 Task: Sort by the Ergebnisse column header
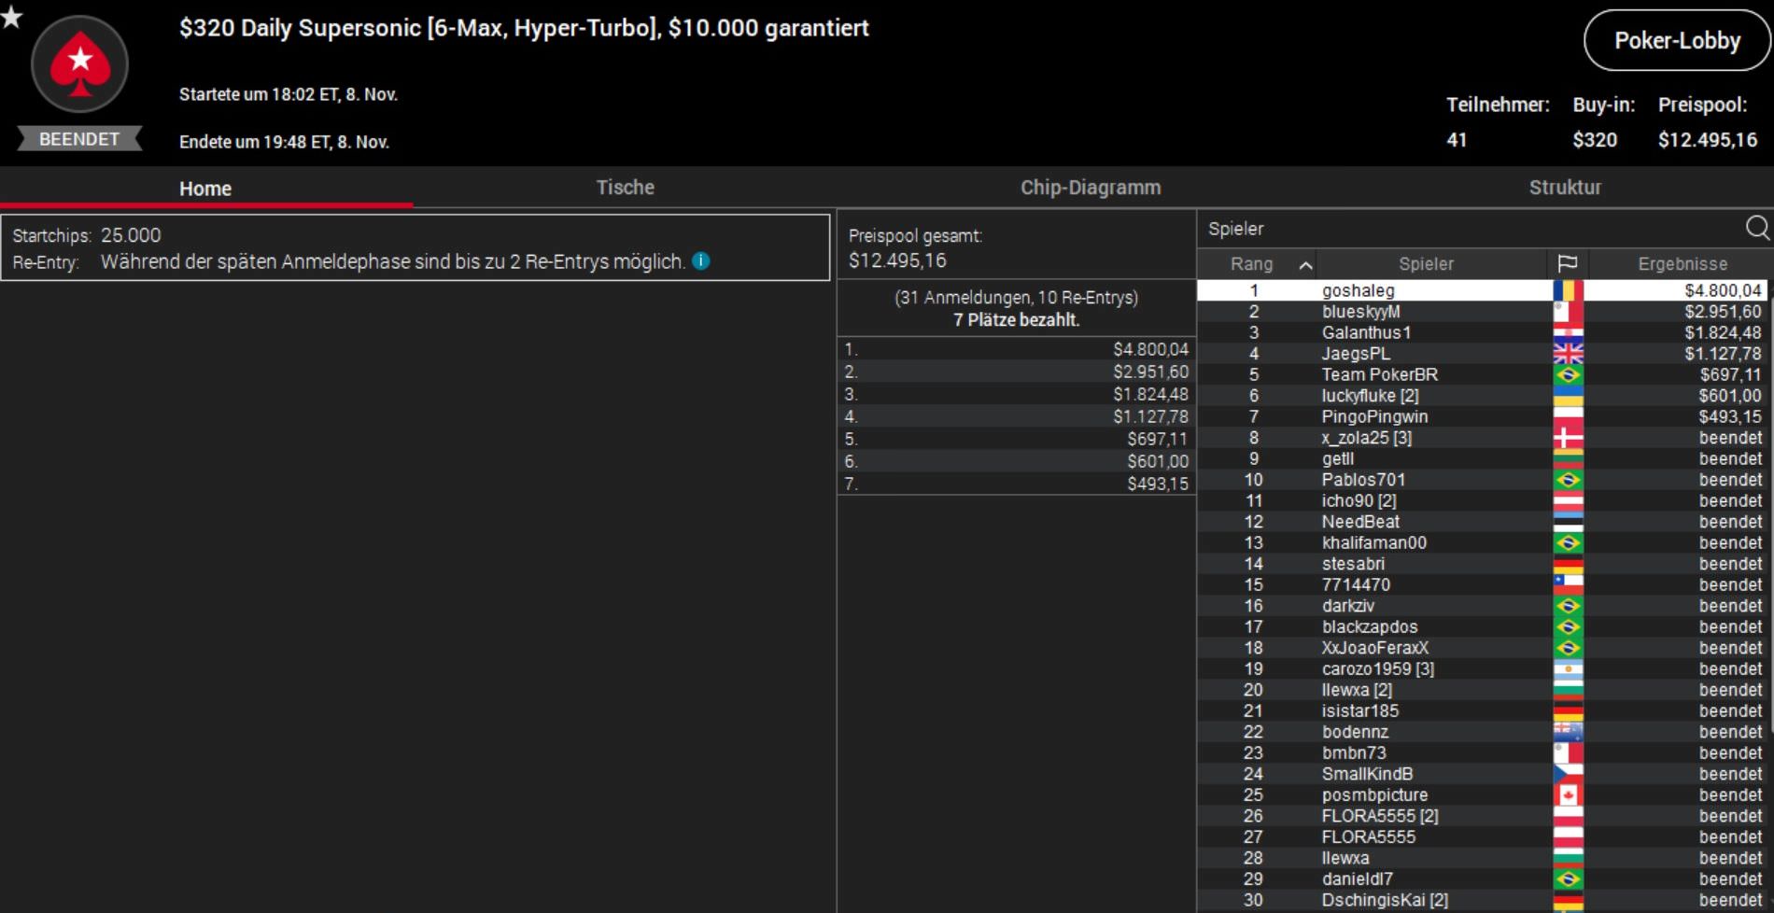click(x=1682, y=264)
